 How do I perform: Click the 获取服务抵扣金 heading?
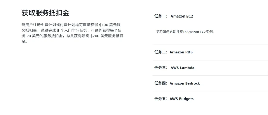tap(45, 13)
